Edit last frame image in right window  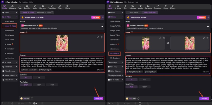point(204,38)
